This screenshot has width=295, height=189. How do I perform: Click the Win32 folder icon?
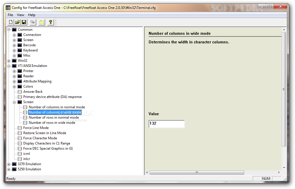click(x=14, y=61)
